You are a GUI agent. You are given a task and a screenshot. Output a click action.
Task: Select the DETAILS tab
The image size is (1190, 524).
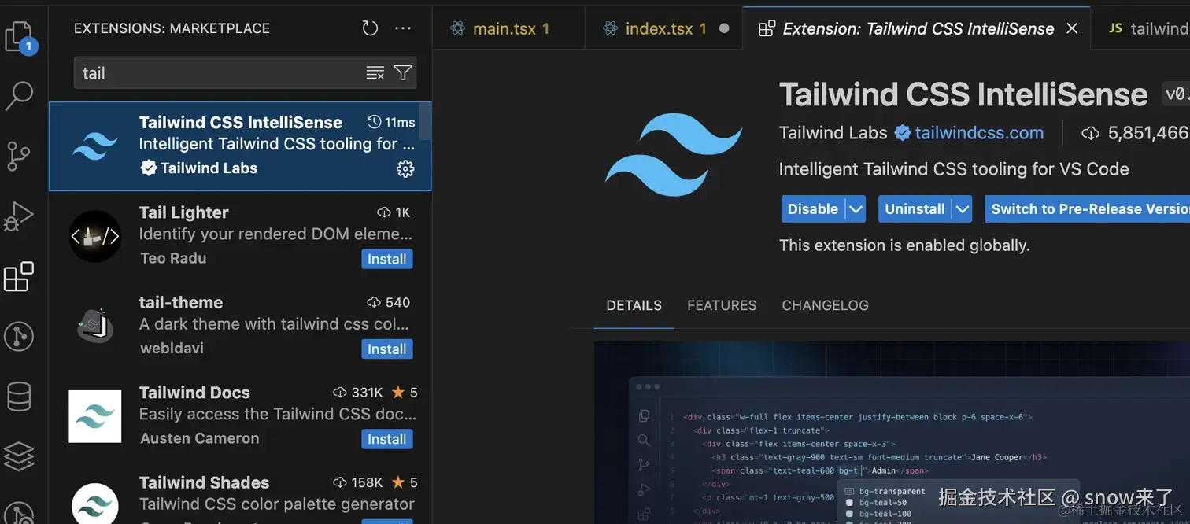634,305
